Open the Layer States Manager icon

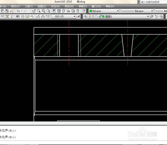pos(161,16)
